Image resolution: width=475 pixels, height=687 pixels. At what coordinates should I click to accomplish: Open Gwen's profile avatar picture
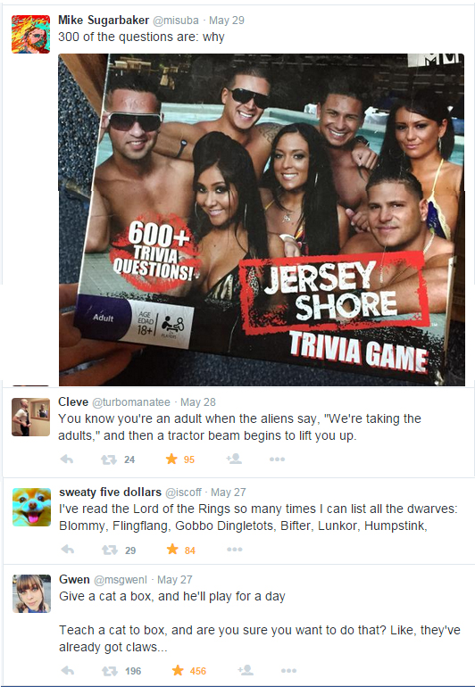(31, 593)
